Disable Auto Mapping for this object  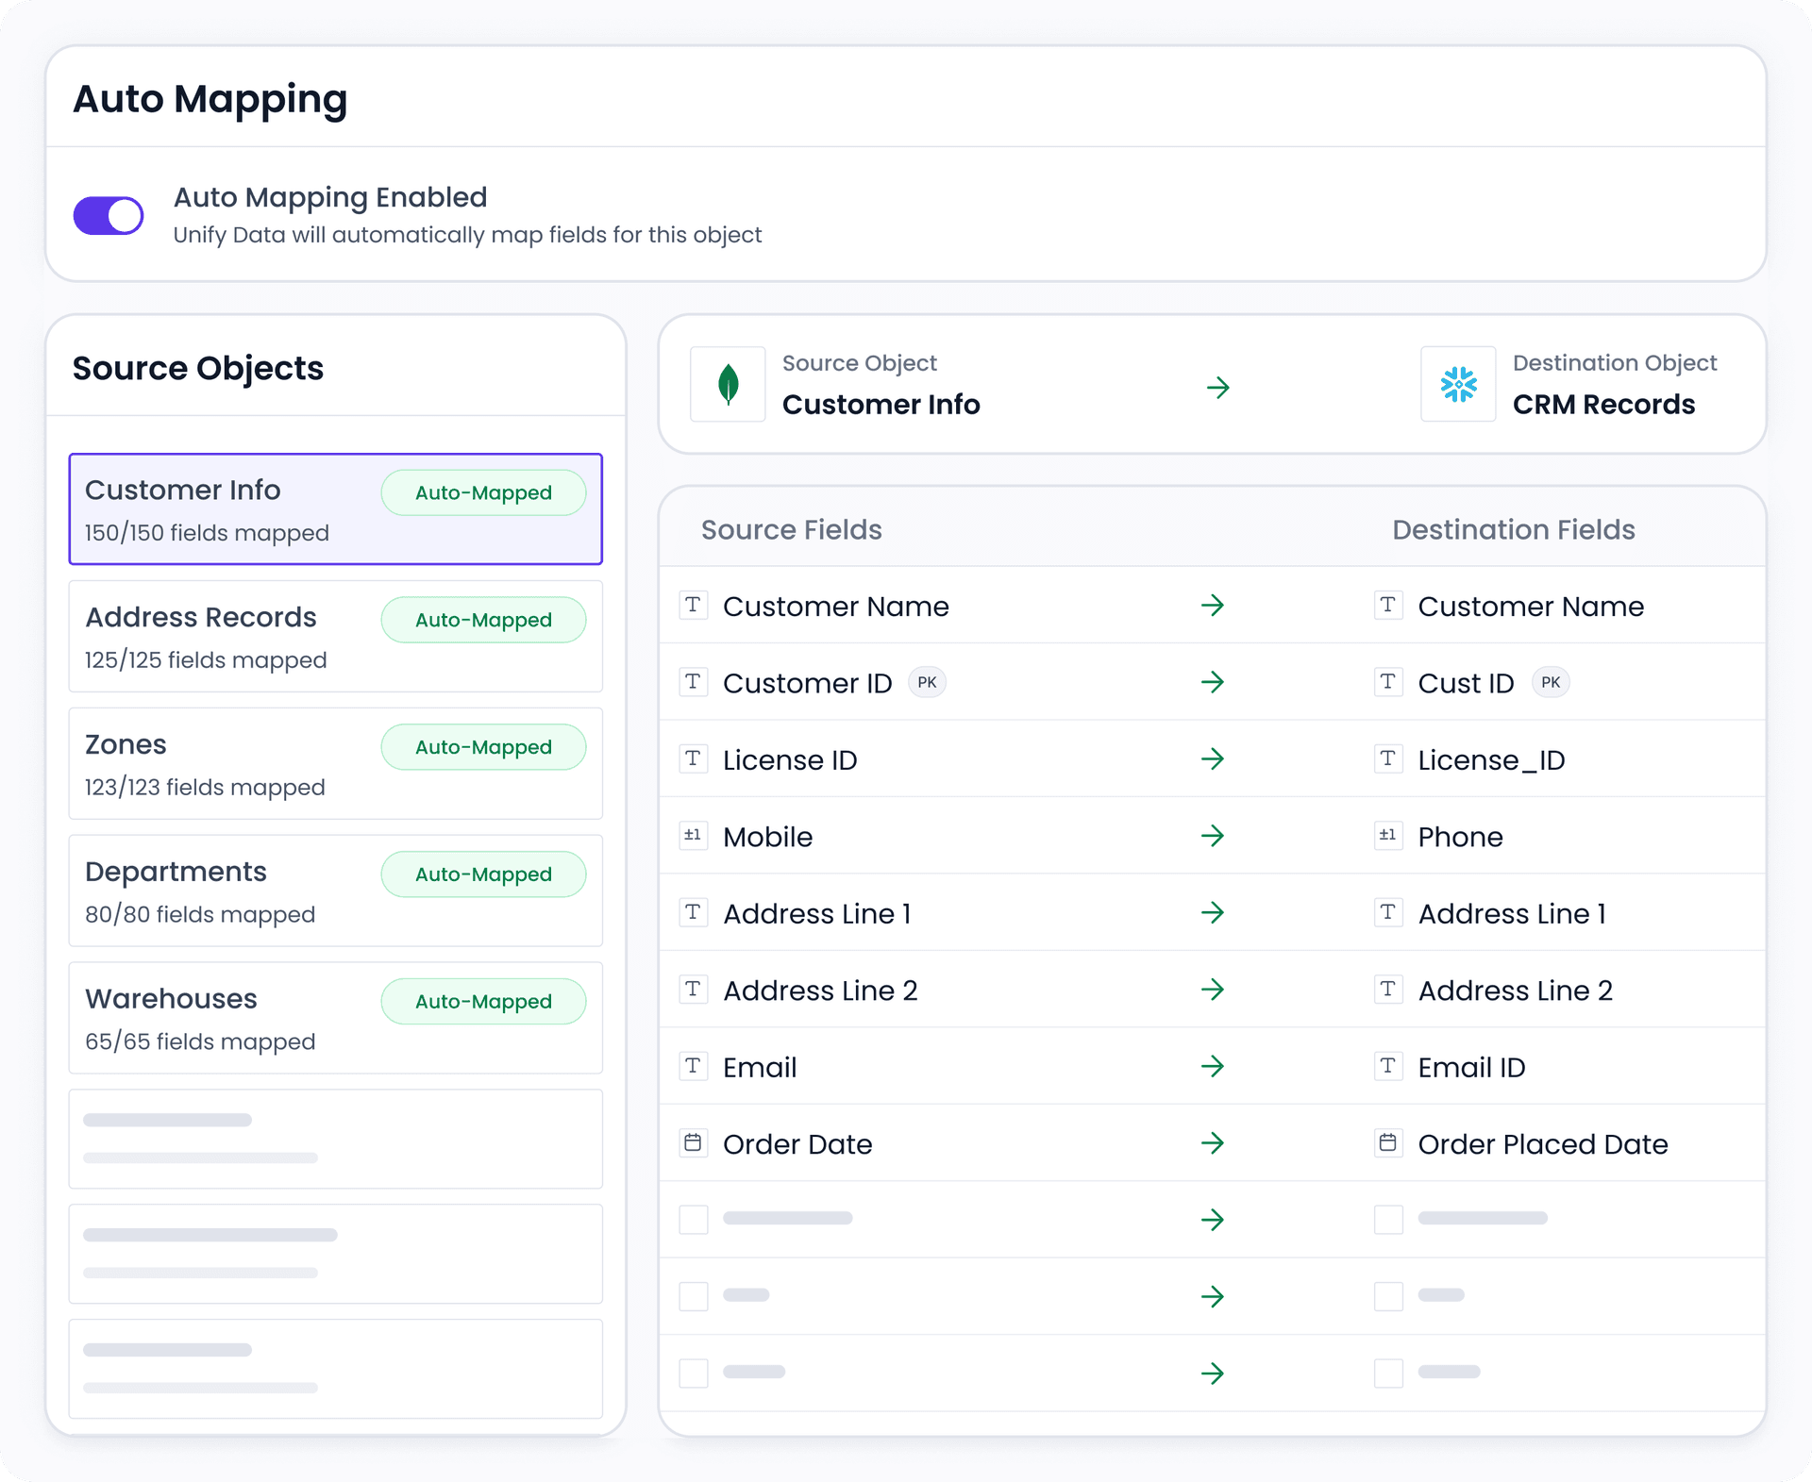(108, 215)
